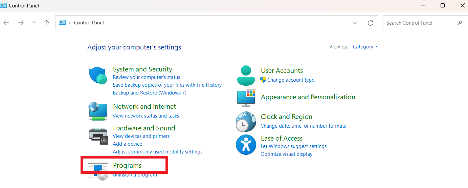Open View network status and tasks

(x=146, y=116)
